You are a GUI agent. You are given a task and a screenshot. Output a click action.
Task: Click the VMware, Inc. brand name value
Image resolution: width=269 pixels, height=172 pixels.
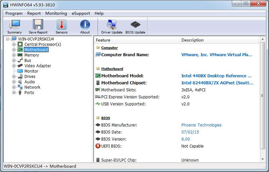coord(217,55)
